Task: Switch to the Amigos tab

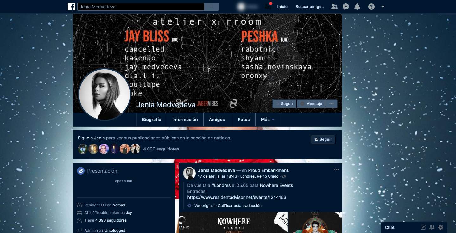Action: tap(217, 120)
